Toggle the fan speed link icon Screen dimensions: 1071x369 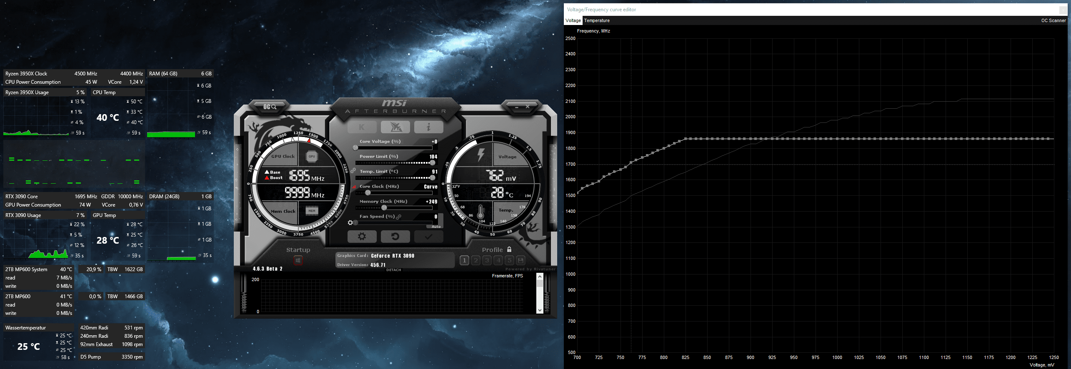(x=399, y=217)
